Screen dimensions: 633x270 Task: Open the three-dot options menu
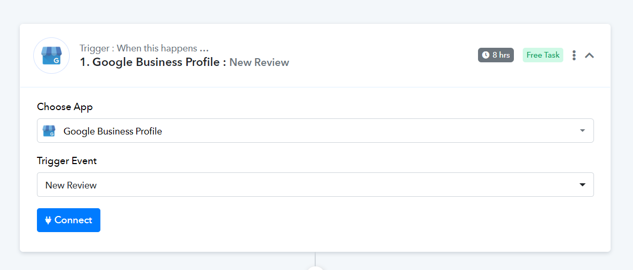point(574,55)
